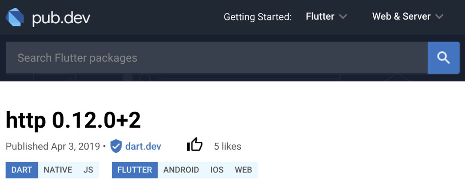The height and width of the screenshot is (185, 465).
Task: Select the NATIVE platform tag
Action: (x=58, y=170)
